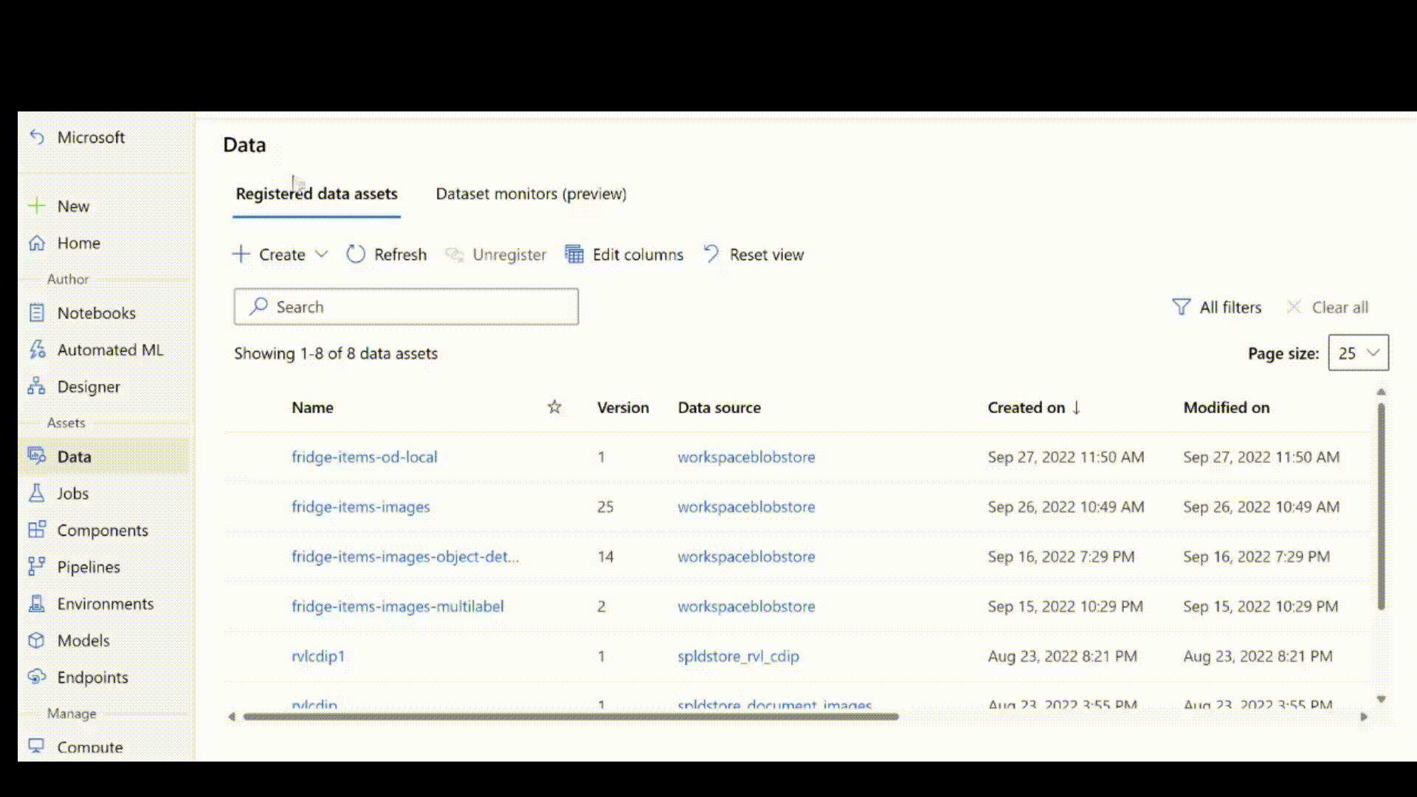Viewport: 1417px width, 797px height.
Task: Open fridge-items-od-local data asset
Action: (364, 456)
